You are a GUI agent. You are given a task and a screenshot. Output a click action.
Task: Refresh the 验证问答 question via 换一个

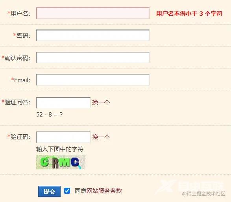tap(101, 102)
